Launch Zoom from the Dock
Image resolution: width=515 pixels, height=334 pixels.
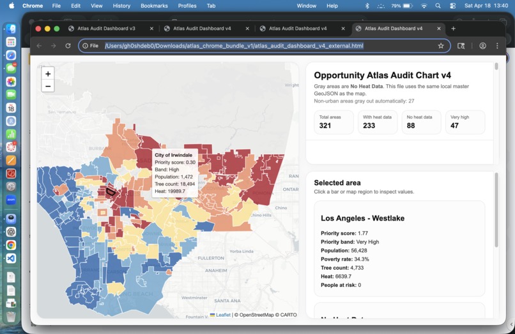pyautogui.click(x=11, y=200)
